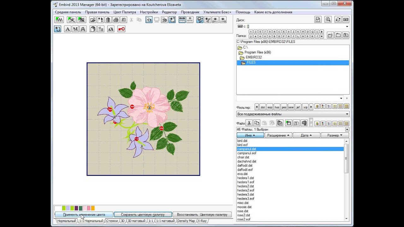This screenshot has width=404, height=227.
Task: Select the dark purple color swatch
Action: tap(76, 208)
